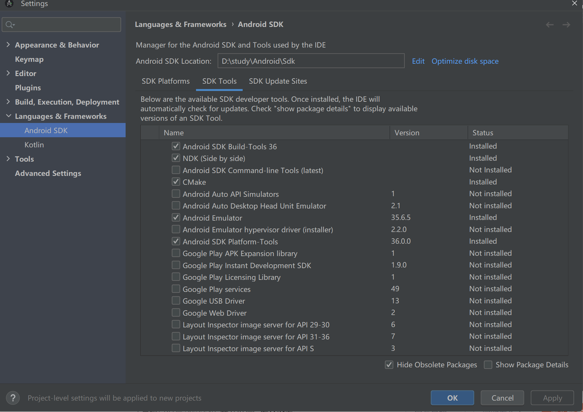Expand the Tools section
This screenshot has height=412, width=583.
[8, 159]
